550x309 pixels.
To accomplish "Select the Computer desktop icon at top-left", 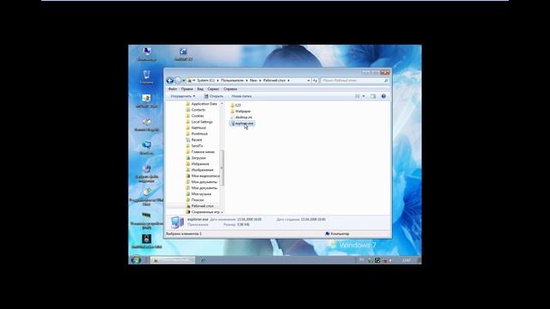I will pos(147,54).
